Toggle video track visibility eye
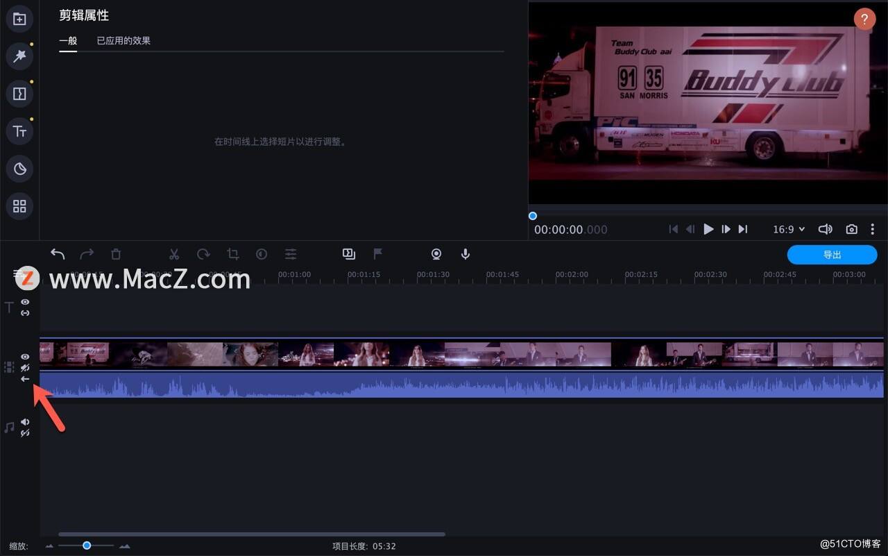The image size is (888, 556). (x=25, y=357)
